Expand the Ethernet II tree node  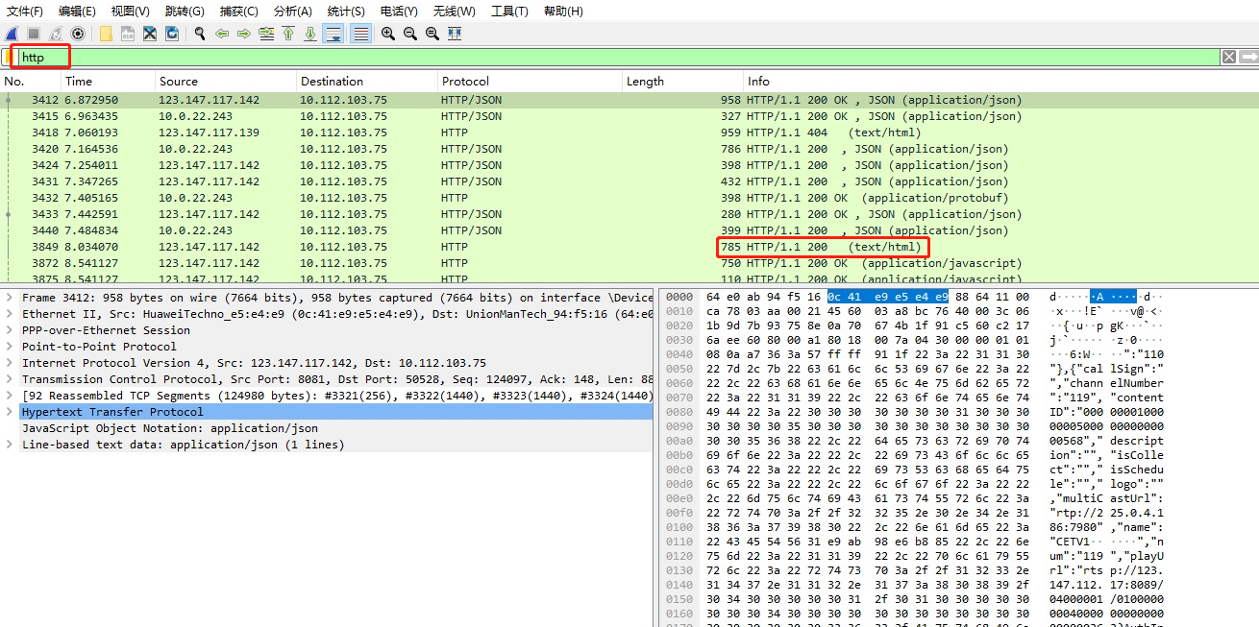(10, 314)
